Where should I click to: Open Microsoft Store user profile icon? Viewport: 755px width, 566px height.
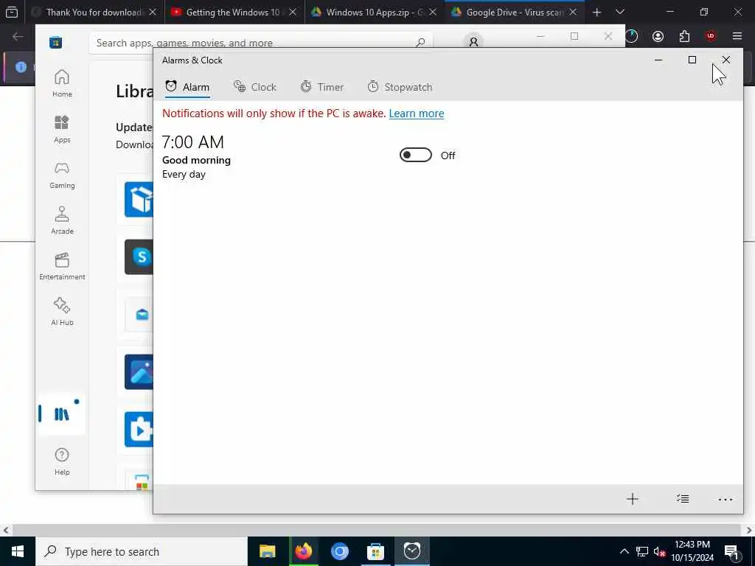(x=473, y=42)
